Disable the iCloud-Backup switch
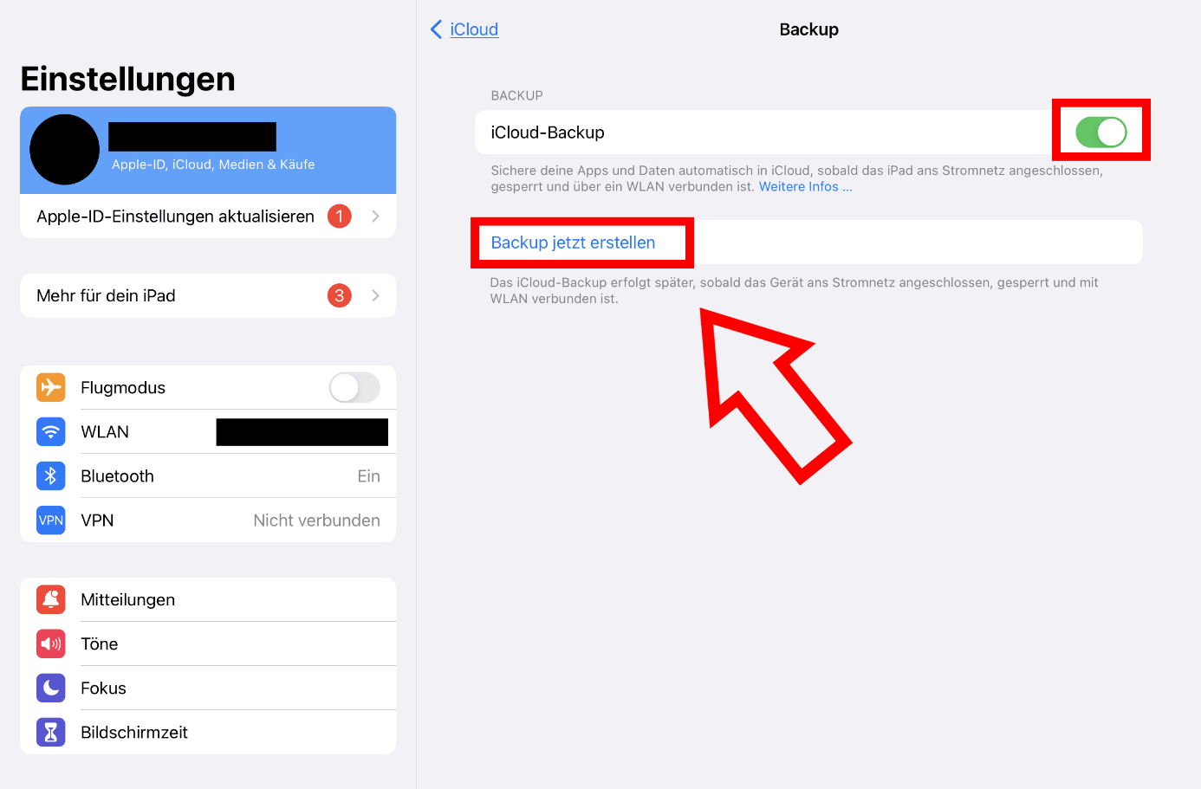This screenshot has width=1201, height=789. tap(1100, 133)
